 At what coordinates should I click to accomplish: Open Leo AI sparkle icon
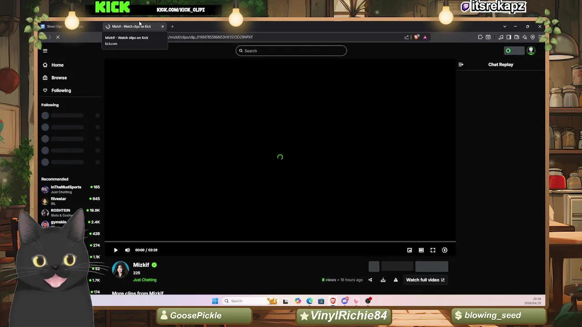[x=525, y=37]
